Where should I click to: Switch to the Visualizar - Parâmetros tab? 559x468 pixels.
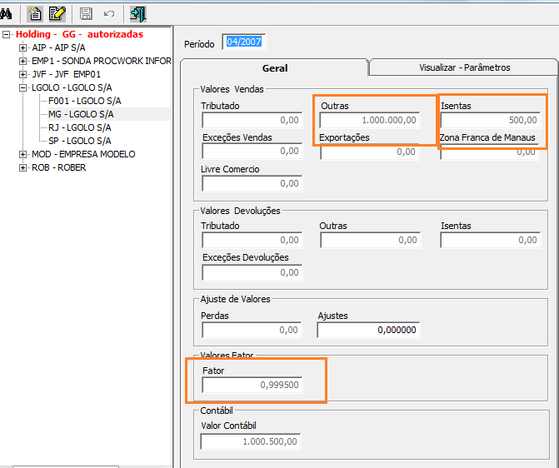pos(464,67)
